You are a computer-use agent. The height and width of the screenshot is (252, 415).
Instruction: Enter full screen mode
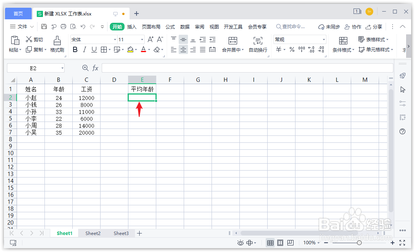coord(402,243)
